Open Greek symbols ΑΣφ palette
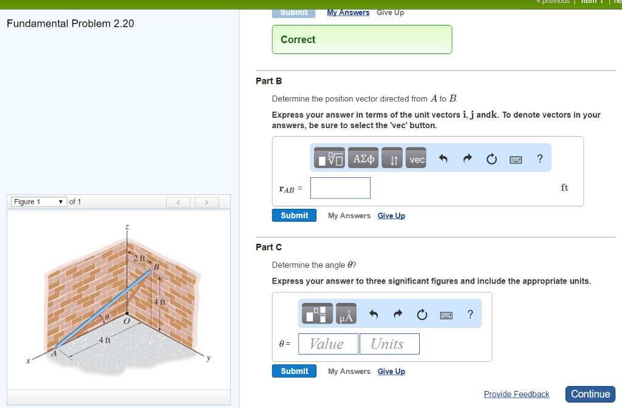Viewport: 622px width, 408px height. 363,158
